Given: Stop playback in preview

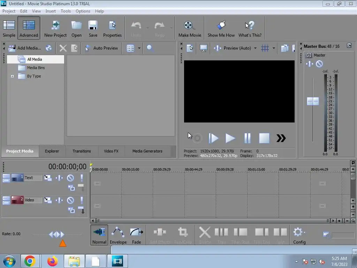Looking at the screenshot, I should pos(264,138).
